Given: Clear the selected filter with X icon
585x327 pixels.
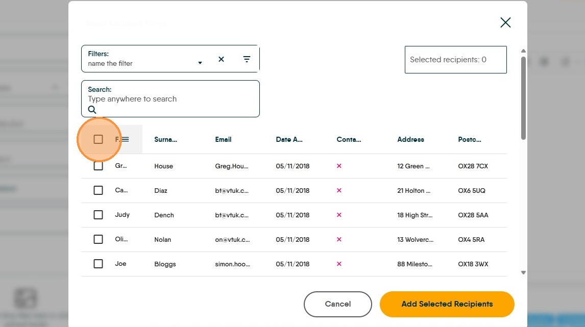Looking at the screenshot, I should click(x=221, y=59).
